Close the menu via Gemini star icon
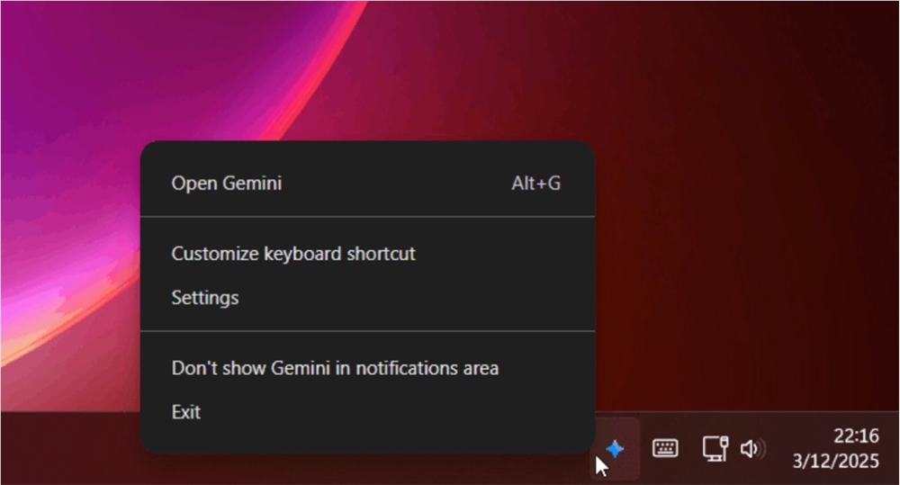The width and height of the screenshot is (900, 485). tap(616, 448)
